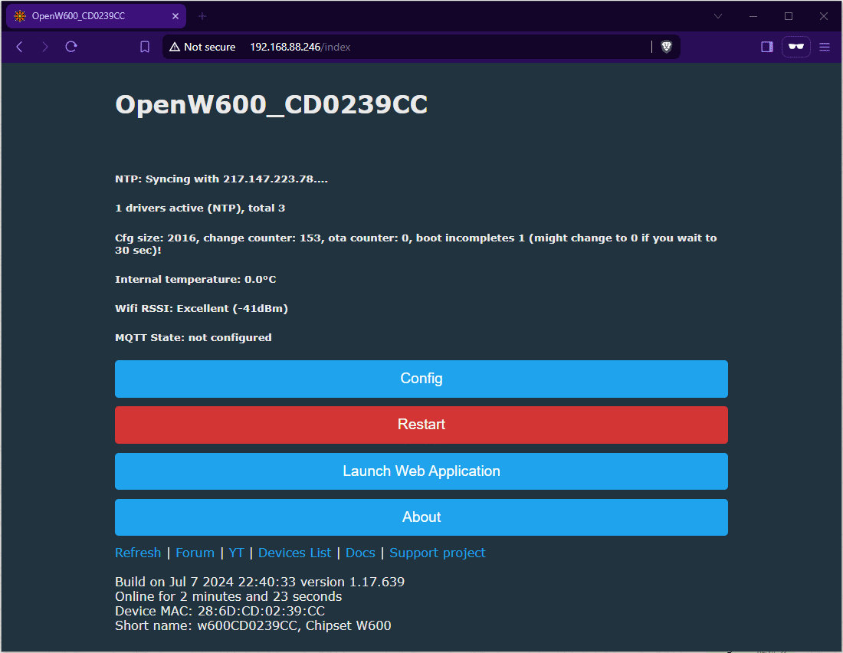This screenshot has height=653, width=843.
Task: Click the red Restart button
Action: (421, 425)
